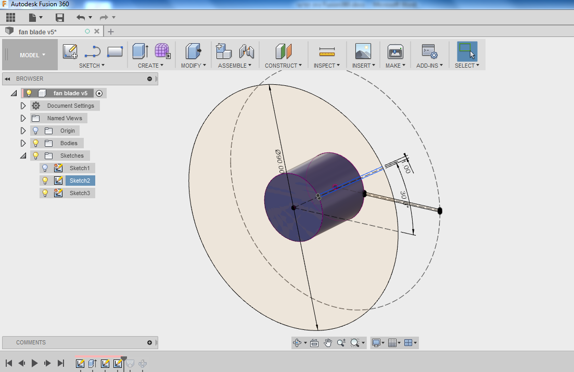This screenshot has height=372, width=574.
Task: Open the 3D Print make icon
Action: point(396,52)
